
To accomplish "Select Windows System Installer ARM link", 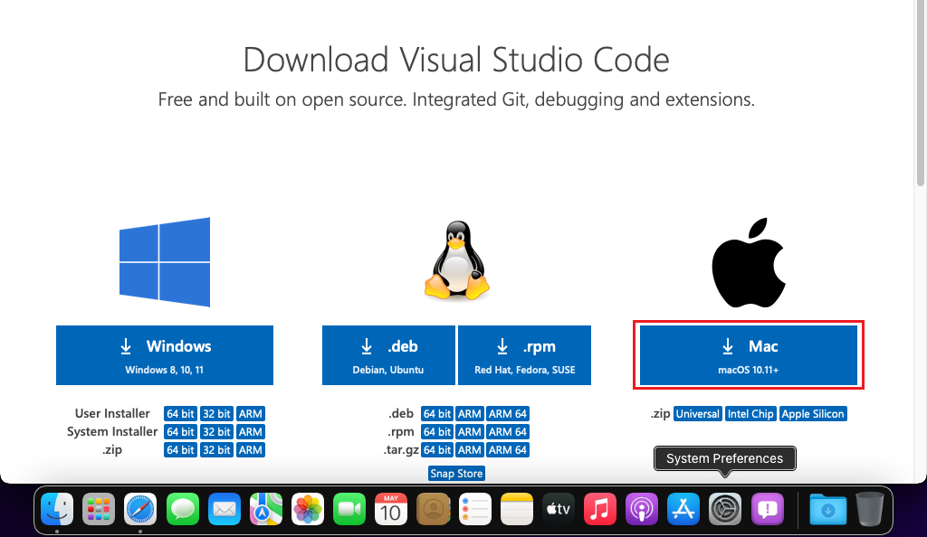I will [x=250, y=432].
